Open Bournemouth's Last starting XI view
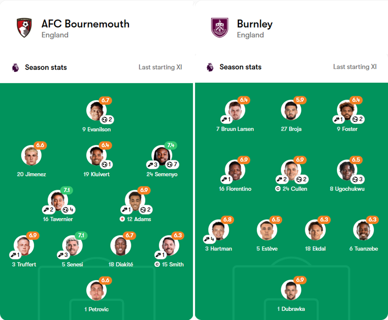 coord(161,67)
